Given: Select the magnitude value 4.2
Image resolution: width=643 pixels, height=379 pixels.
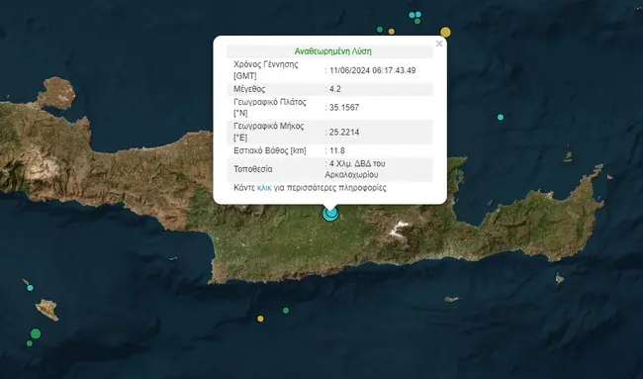Looking at the screenshot, I should click(335, 89).
